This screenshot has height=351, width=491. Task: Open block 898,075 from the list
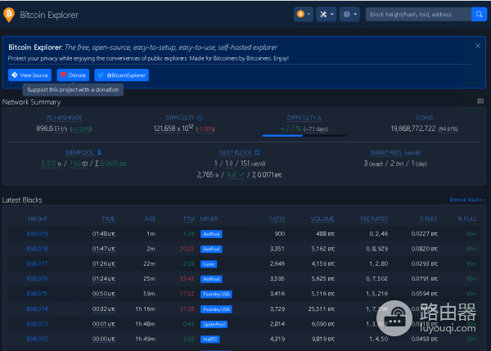38,293
